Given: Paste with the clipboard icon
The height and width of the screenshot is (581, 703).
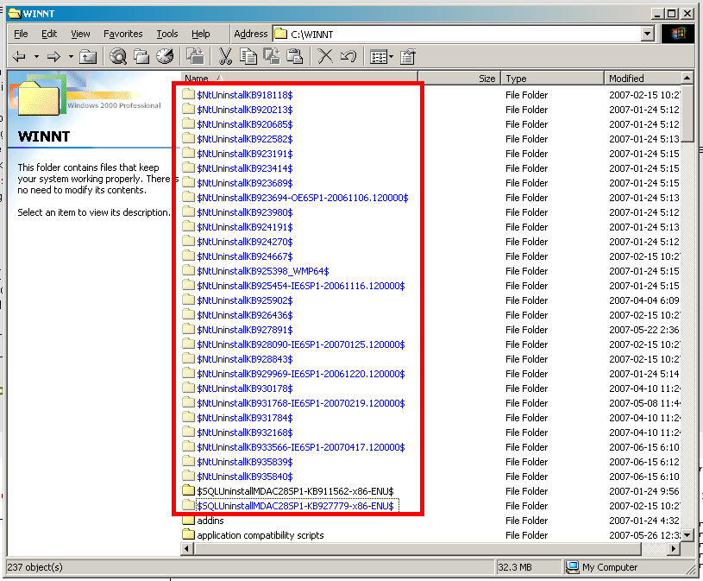Looking at the screenshot, I should [x=294, y=56].
